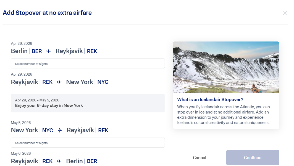Click the Icelandair stopover description paragraph
294x166 pixels.
tap(224, 115)
